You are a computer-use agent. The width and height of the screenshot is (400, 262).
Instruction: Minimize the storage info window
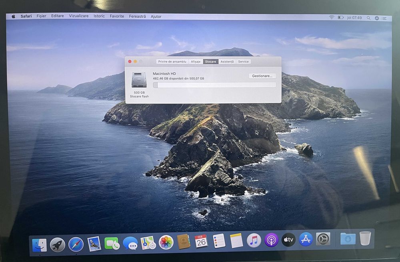pos(135,62)
